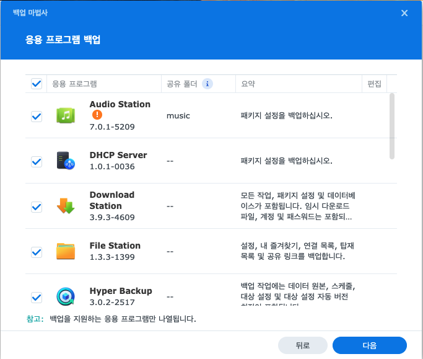Click the application list vertical scrollbar
The image size is (423, 359).
pyautogui.click(x=392, y=126)
